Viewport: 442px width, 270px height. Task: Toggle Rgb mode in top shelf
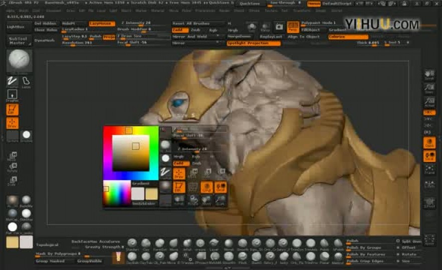[x=213, y=30]
